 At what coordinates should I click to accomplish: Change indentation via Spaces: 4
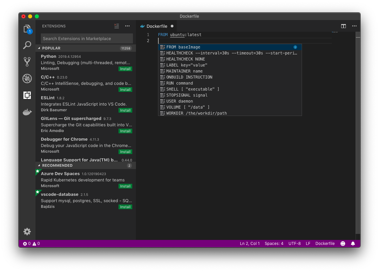274,244
